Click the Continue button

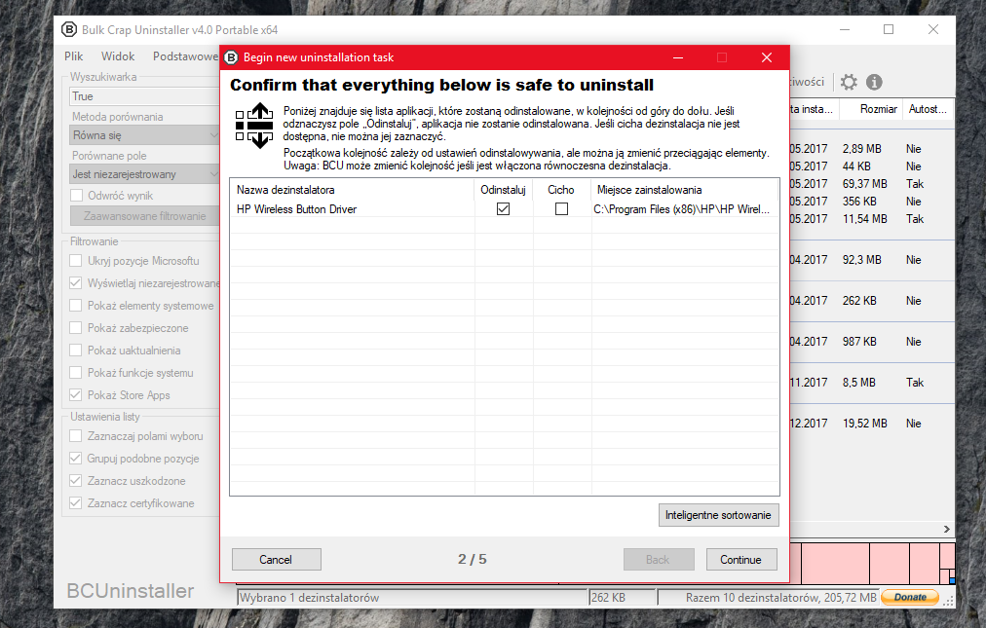(740, 560)
